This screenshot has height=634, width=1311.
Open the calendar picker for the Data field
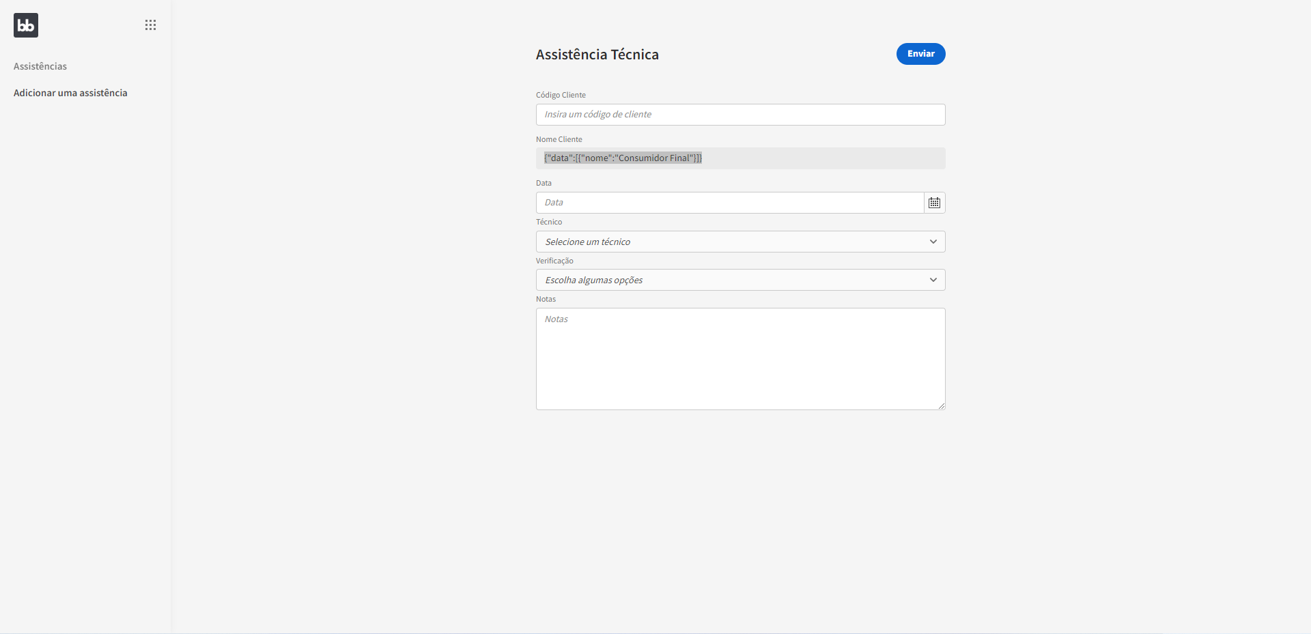[934, 203]
